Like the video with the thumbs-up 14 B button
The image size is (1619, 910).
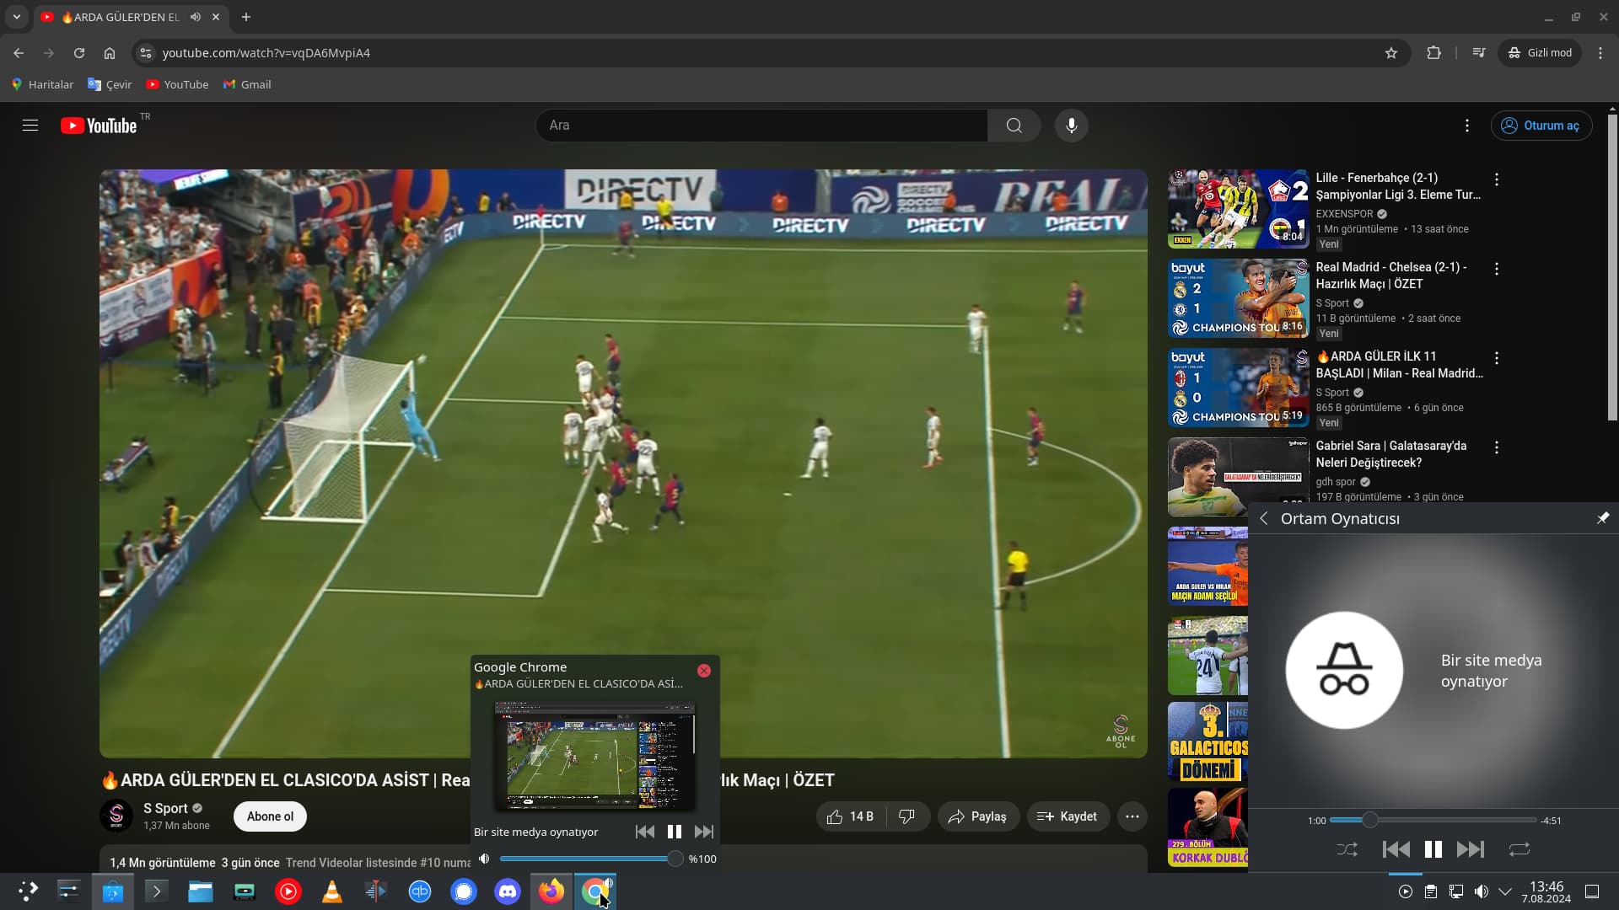[851, 816]
